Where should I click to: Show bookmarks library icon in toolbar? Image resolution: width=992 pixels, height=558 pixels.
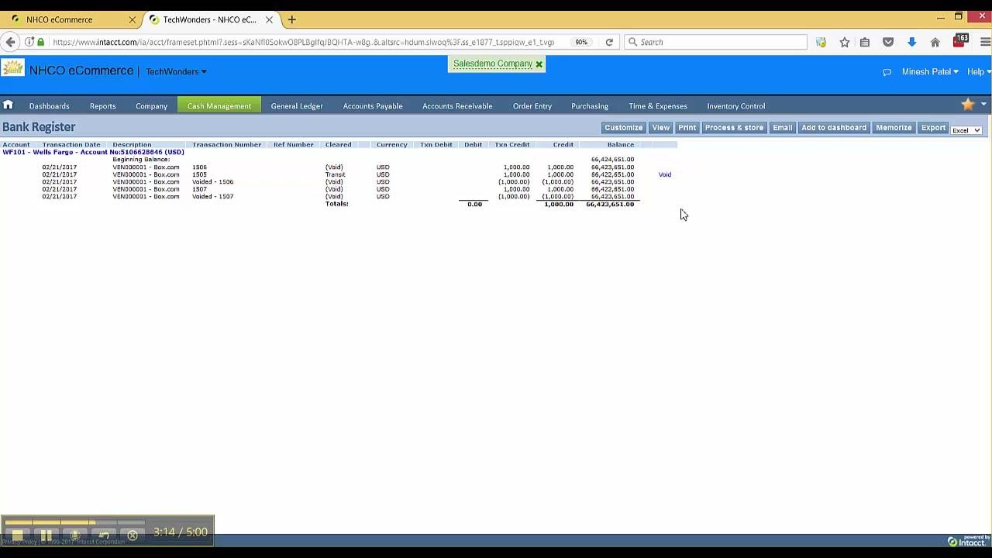click(x=865, y=42)
